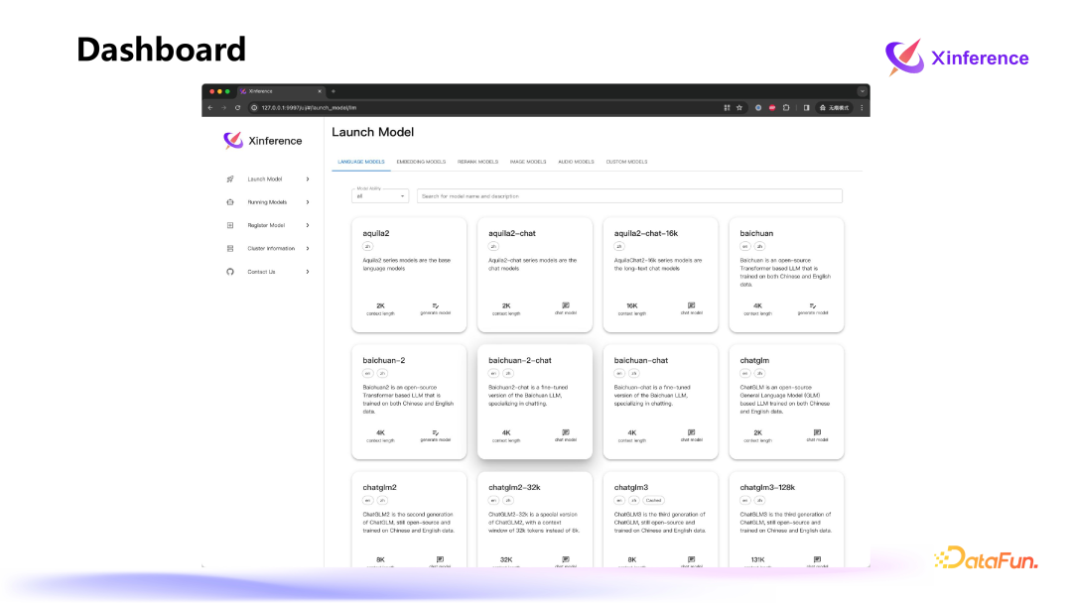Click the generate model icon on baichuan-2 card
The height and width of the screenshot is (603, 1072).
coord(436,433)
